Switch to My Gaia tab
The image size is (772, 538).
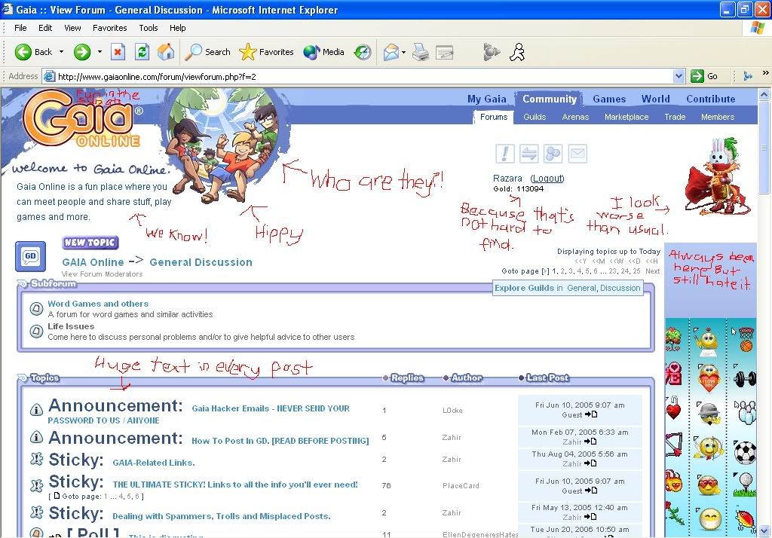[486, 99]
